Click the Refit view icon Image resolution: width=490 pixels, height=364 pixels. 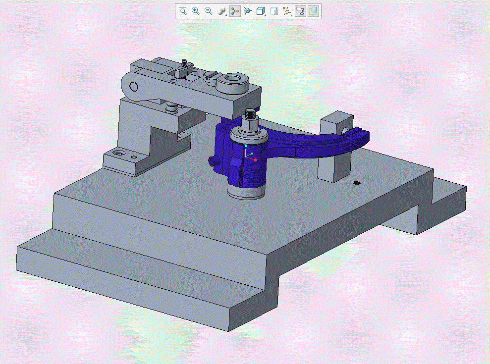[x=183, y=11]
